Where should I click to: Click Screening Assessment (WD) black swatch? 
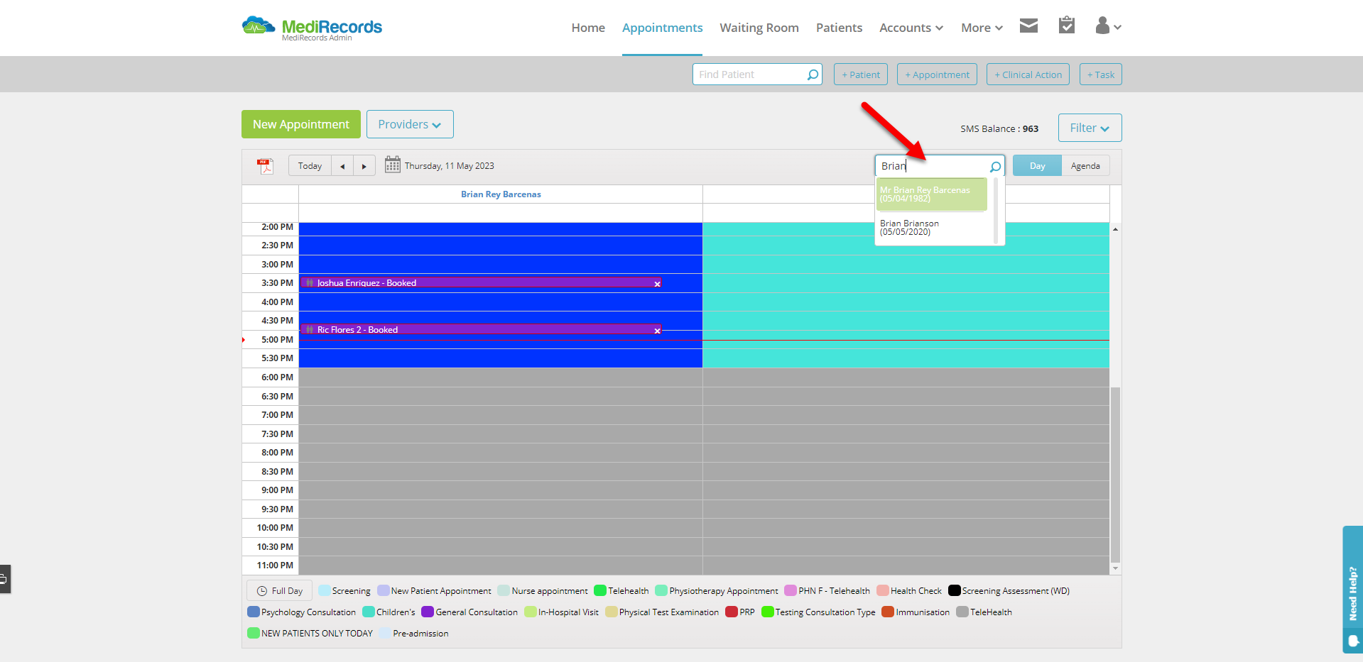tap(955, 590)
